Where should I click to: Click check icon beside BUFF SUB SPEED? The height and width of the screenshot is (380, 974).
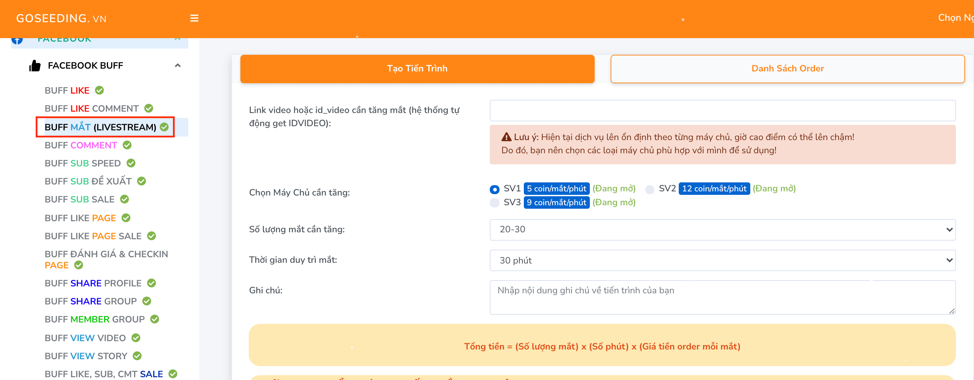click(x=131, y=163)
